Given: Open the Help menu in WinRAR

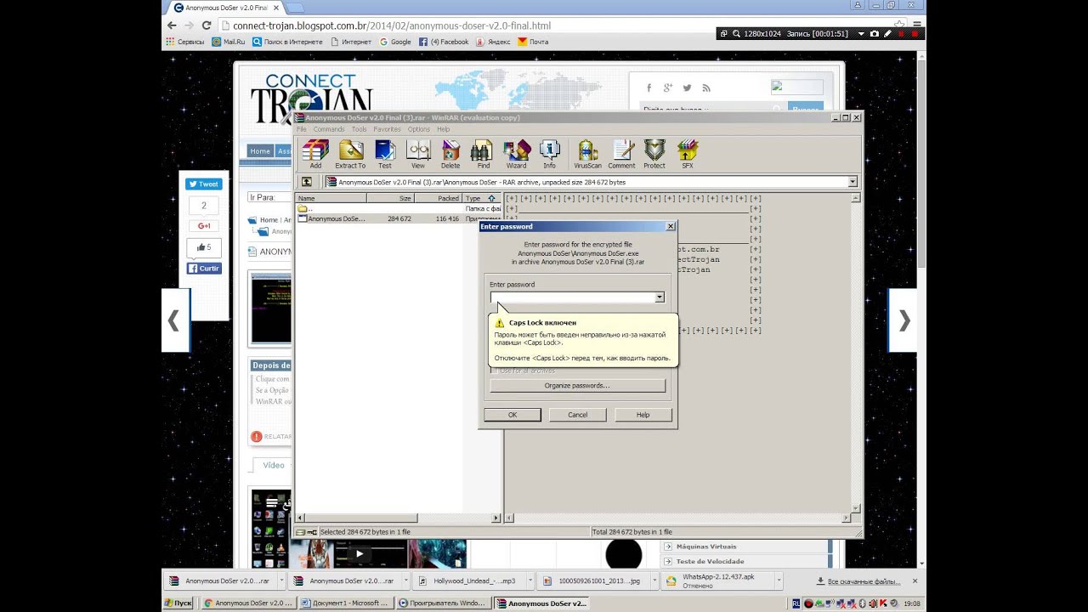Looking at the screenshot, I should click(443, 129).
